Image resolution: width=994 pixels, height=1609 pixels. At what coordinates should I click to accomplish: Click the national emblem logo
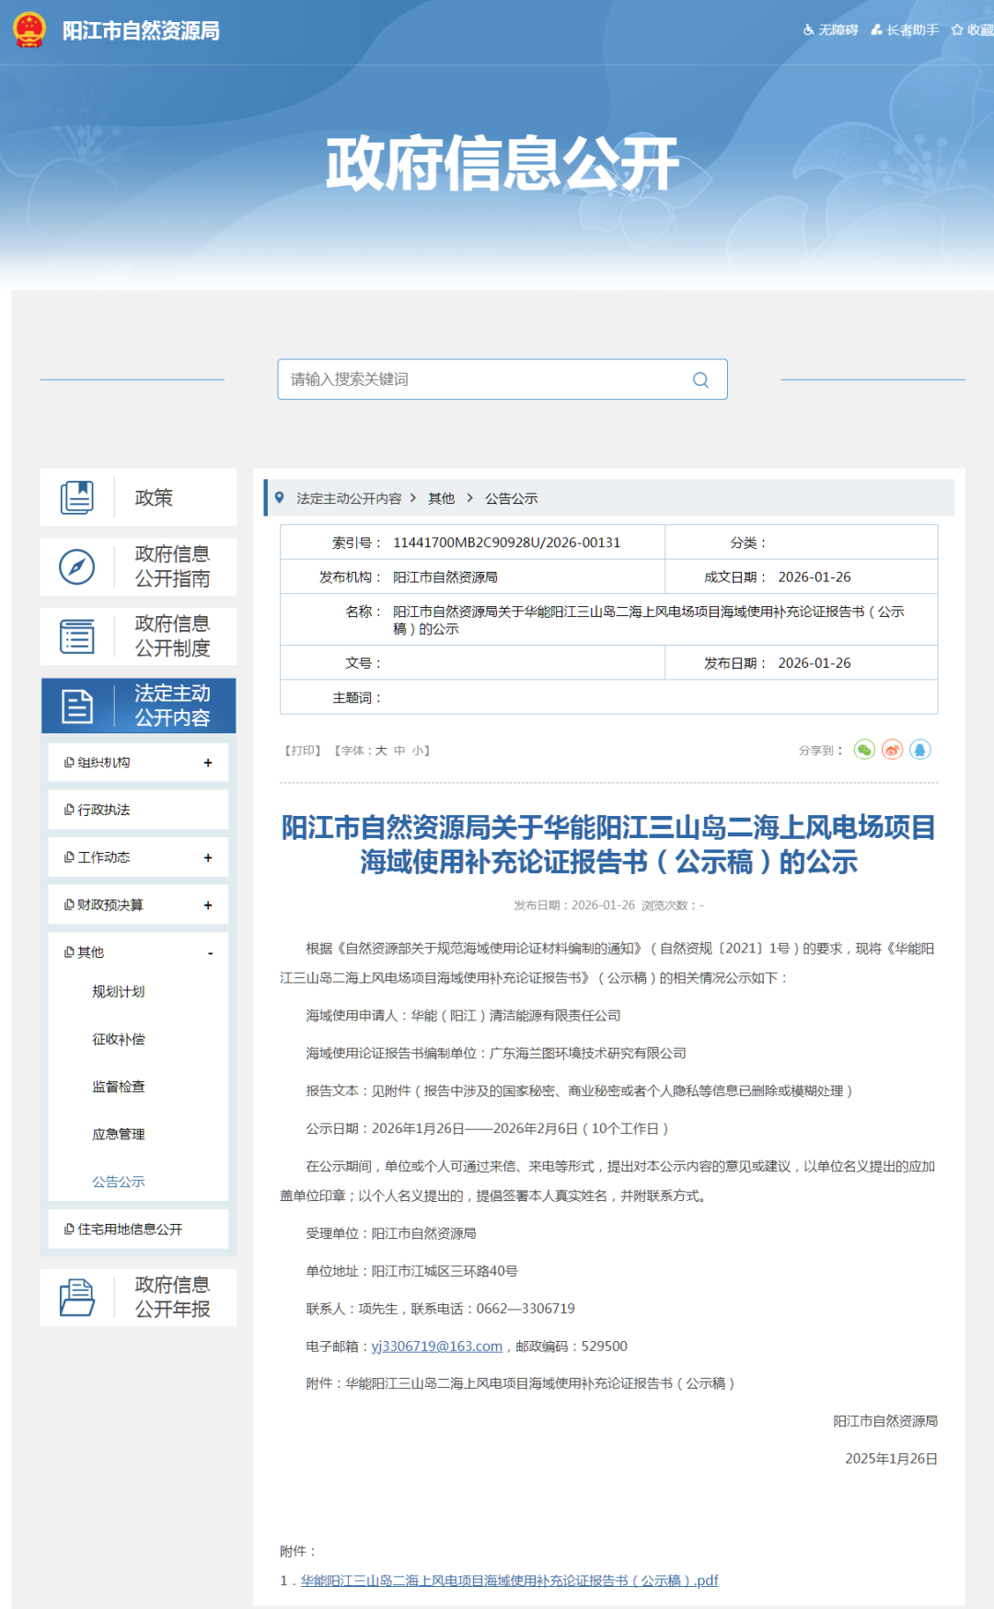(29, 30)
